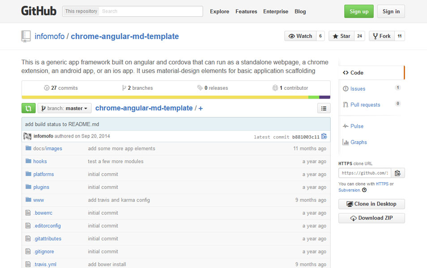Screen dimensions: 427x268
Task: Click the green segment of the language bar
Action: point(314,97)
